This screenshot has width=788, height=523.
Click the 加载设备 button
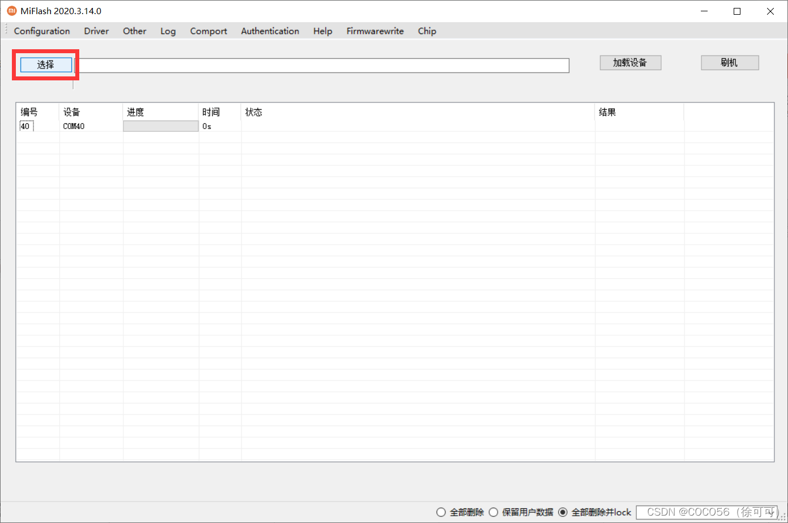click(630, 63)
